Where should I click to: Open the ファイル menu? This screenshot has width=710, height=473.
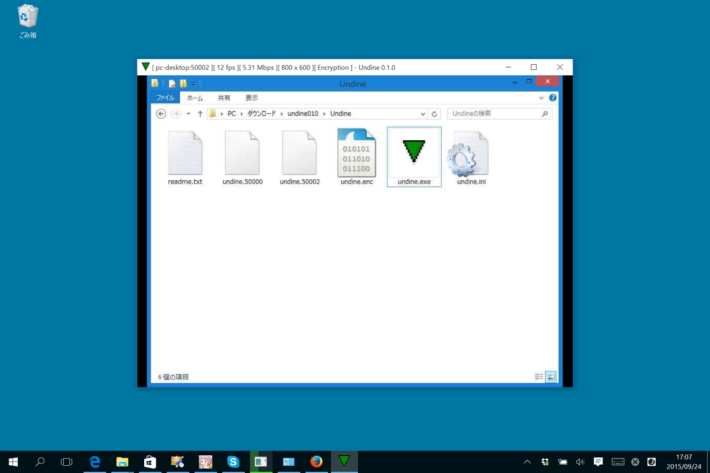click(x=165, y=98)
